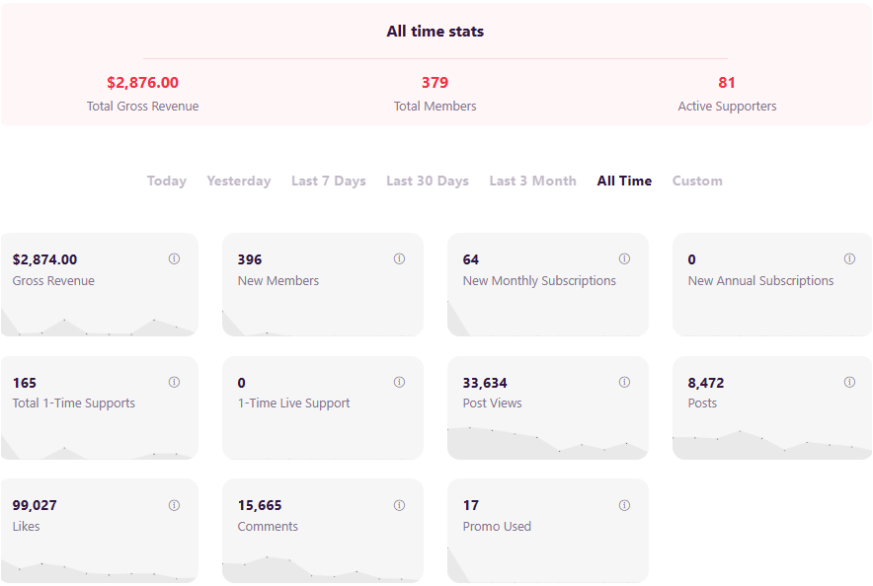
Task: Show info for Posts card
Action: pos(849,382)
